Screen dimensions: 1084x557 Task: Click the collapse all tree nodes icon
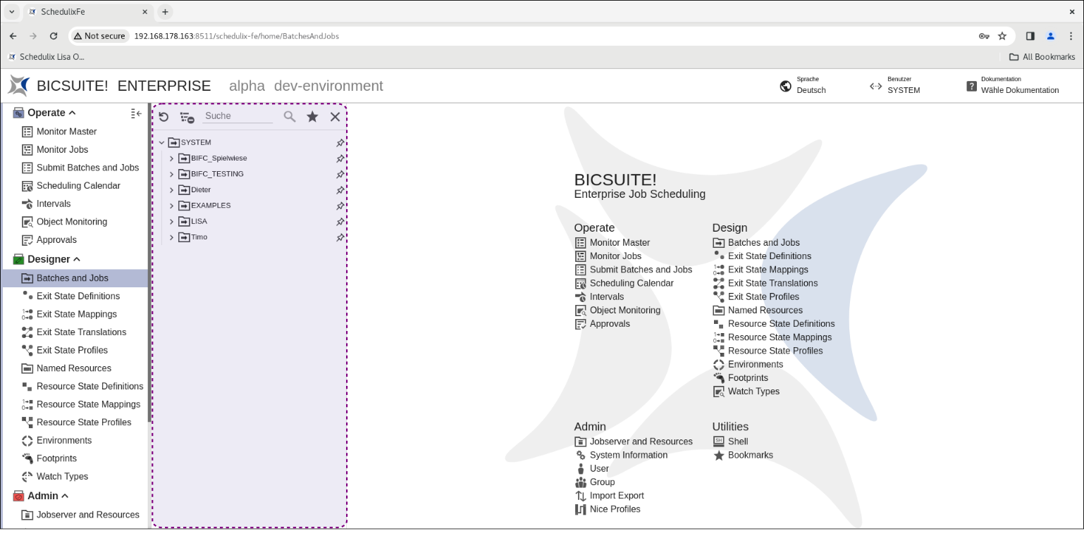187,117
